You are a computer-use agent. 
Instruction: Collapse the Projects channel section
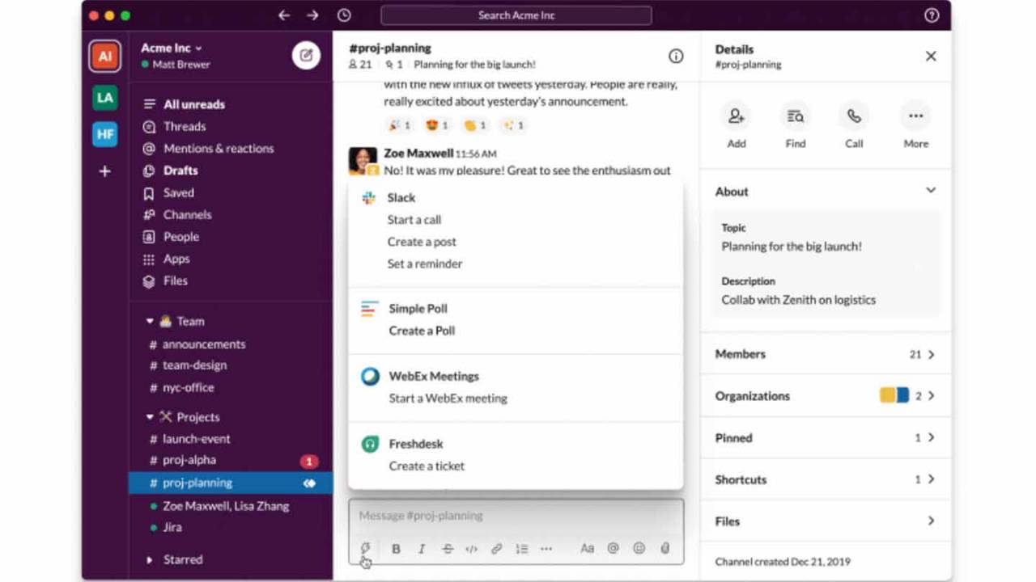[x=150, y=417]
